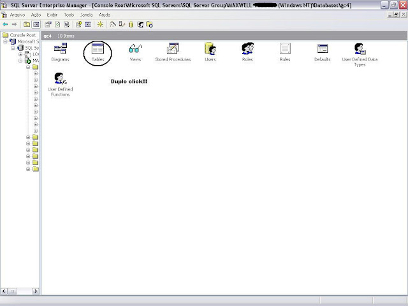Open the Defaults icon
Viewport: 408px width, 306px height.
pyautogui.click(x=323, y=48)
